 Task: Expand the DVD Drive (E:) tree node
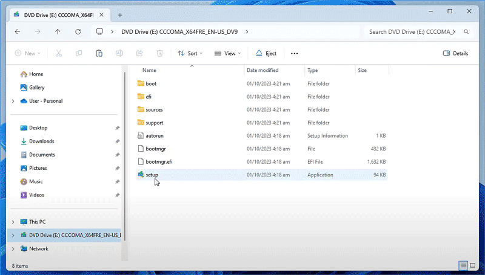(13, 235)
